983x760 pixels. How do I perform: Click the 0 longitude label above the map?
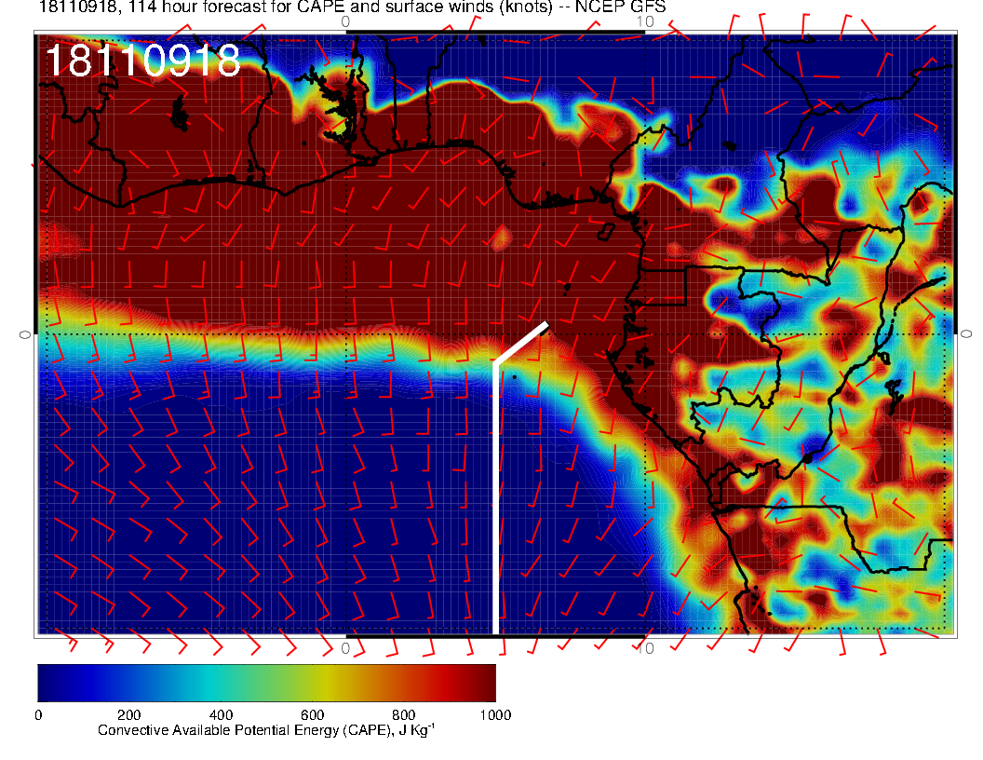(x=345, y=20)
